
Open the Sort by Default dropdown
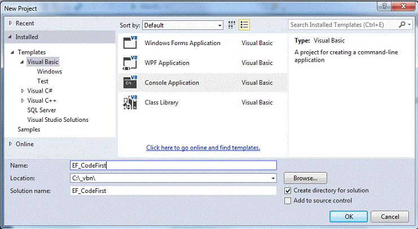click(x=183, y=25)
